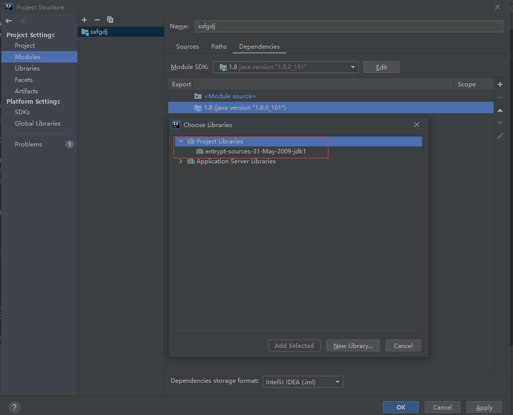Go back with the left arrow icon
The image size is (513, 415).
(x=9, y=21)
